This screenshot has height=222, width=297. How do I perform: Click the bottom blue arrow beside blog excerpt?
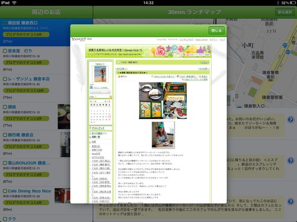(291, 202)
